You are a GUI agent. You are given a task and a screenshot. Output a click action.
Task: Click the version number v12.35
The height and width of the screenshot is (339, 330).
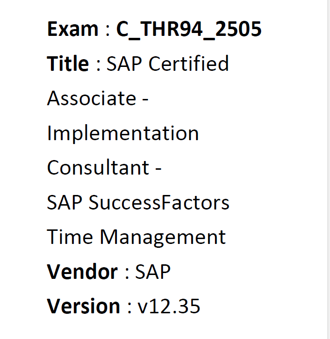[169, 306]
